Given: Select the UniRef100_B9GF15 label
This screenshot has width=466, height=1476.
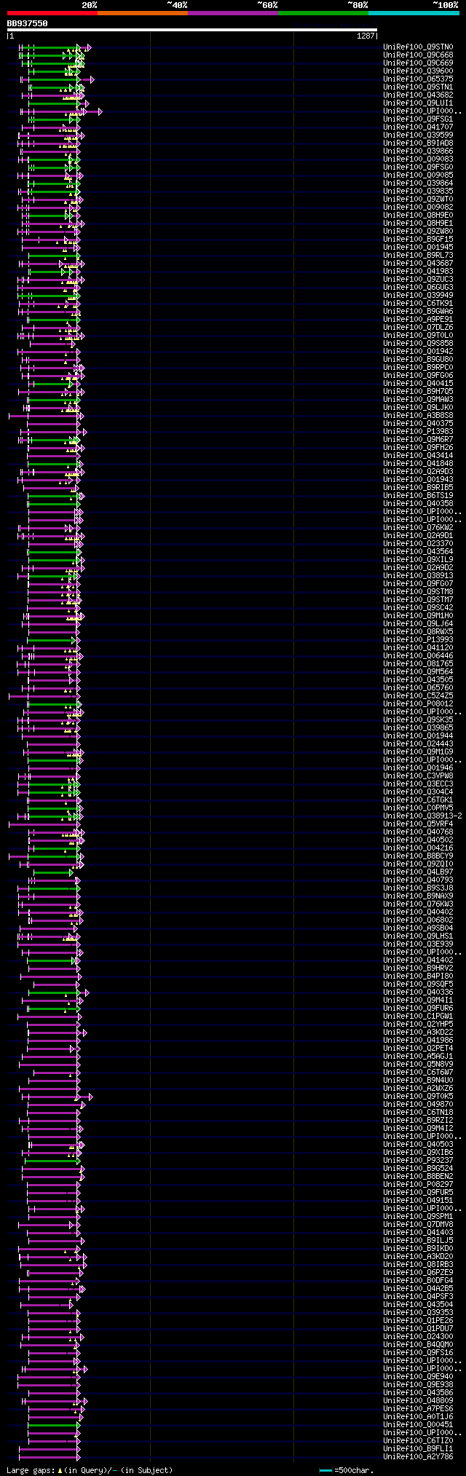Looking at the screenshot, I should [x=418, y=240].
